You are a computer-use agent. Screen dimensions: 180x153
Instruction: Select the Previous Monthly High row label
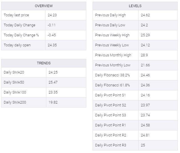click(x=113, y=55)
